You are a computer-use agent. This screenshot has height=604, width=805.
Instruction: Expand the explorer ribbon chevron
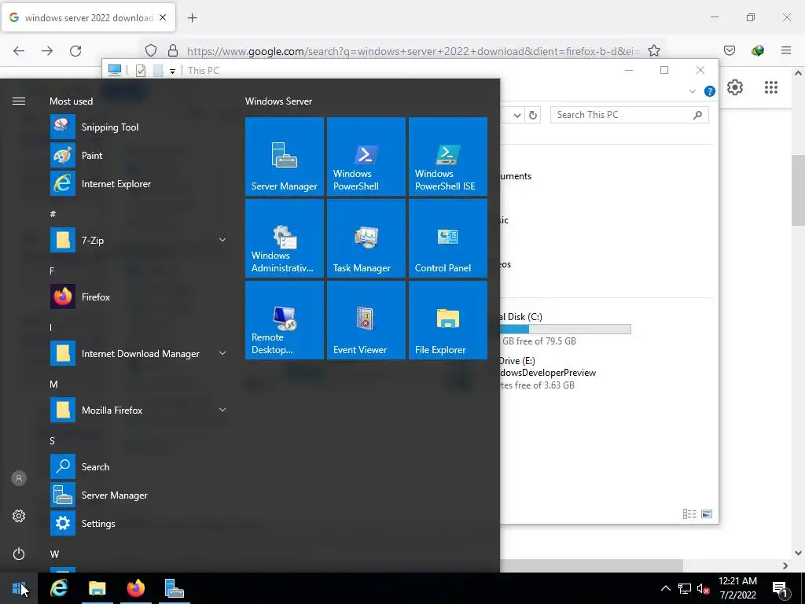[x=692, y=91]
